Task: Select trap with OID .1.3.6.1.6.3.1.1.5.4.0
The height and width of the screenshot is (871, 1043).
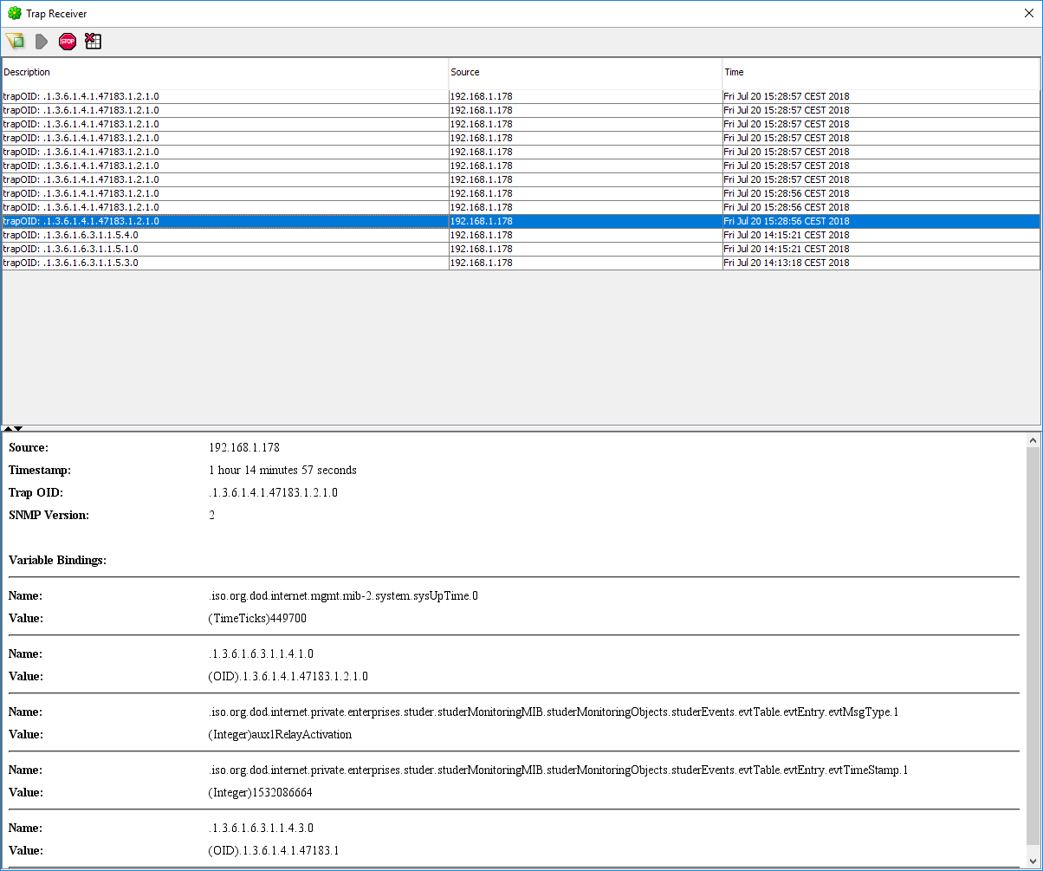Action: click(x=224, y=235)
